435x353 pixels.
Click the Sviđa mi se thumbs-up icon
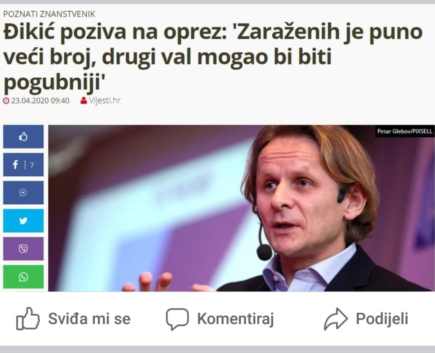[28, 319]
